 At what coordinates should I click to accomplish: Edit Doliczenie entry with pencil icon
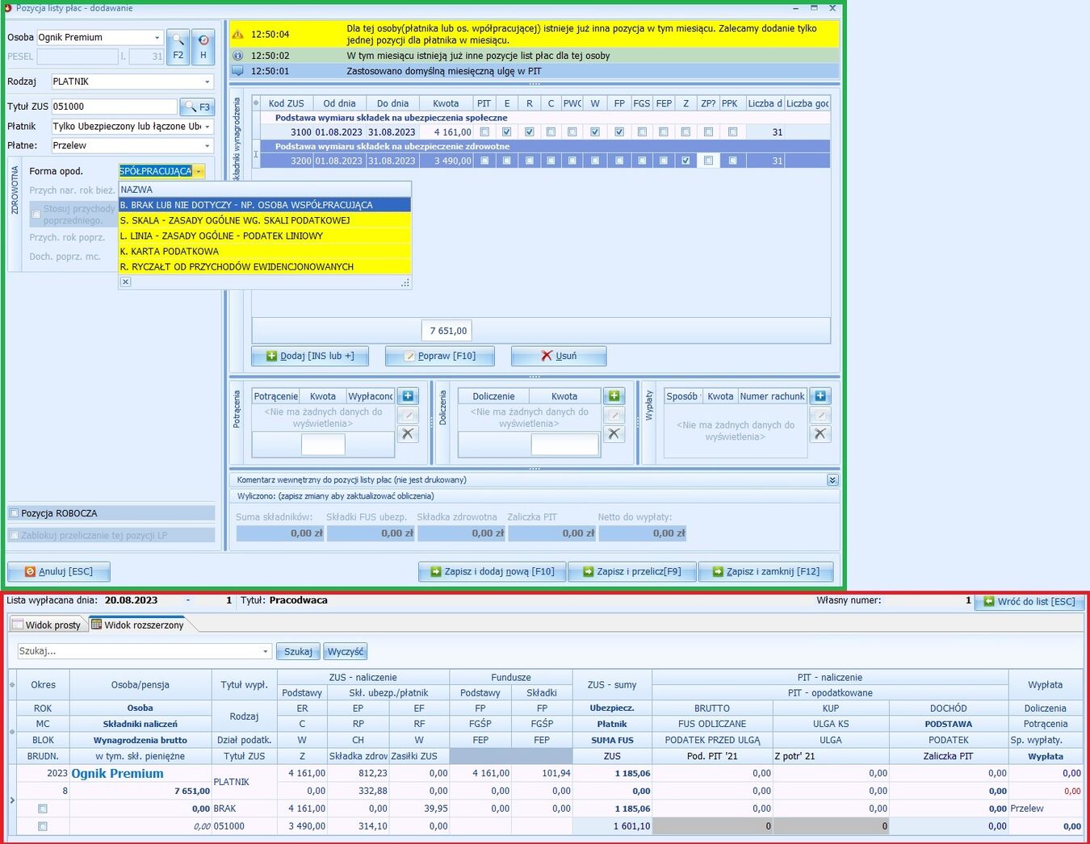click(614, 415)
